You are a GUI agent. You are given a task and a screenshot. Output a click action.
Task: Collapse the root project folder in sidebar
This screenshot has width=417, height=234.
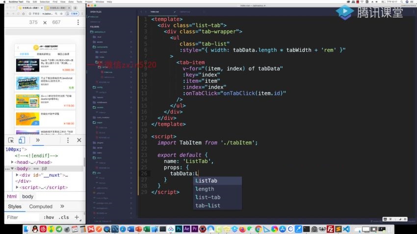click(x=92, y=32)
